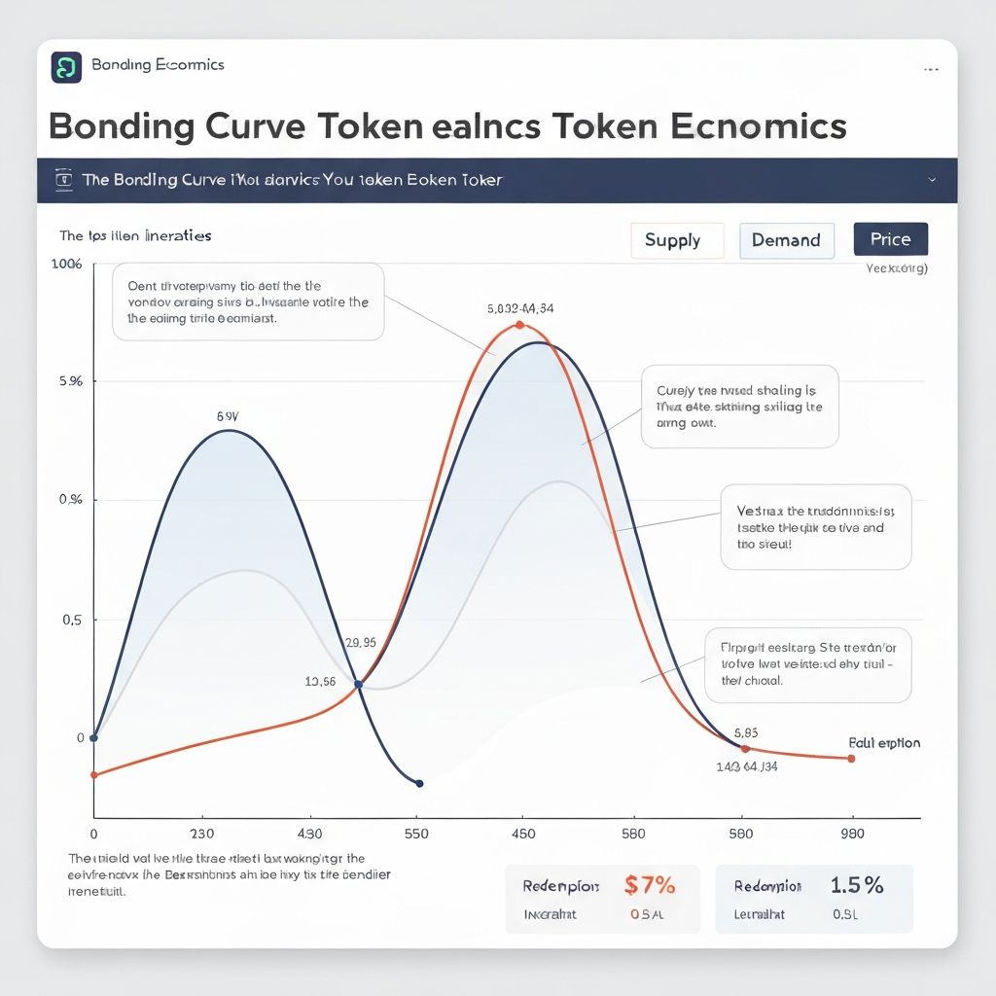The height and width of the screenshot is (996, 996).
Task: Switch to the Demand tab
Action: (786, 240)
